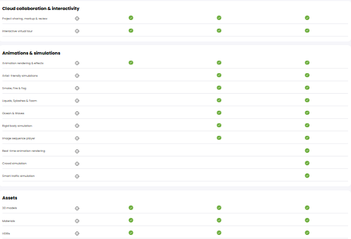Viewport: 351px width, 239px height.
Task: Show info for HDRIs row
Action: [x=77, y=233]
